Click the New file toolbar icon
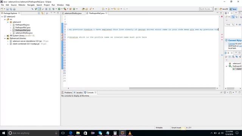This screenshot has width=242, height=136. pos(2,9)
